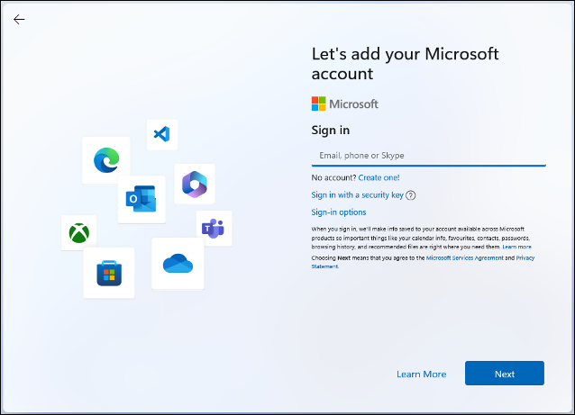Click the Xbox logo icon
The height and width of the screenshot is (415, 575).
point(78,233)
